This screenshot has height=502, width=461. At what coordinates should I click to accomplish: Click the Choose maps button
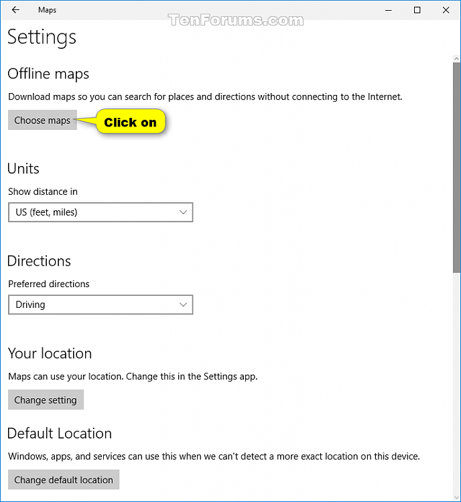[42, 120]
